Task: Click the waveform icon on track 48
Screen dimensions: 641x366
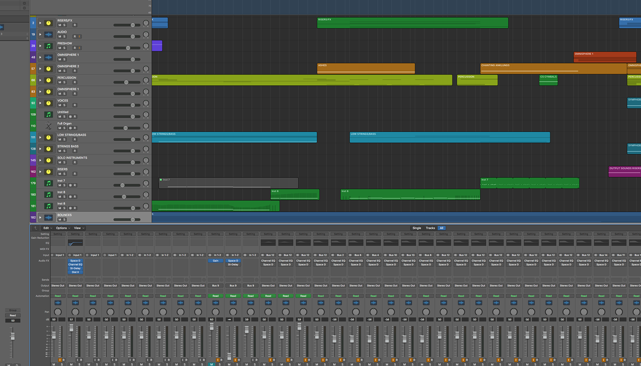Action: (x=48, y=57)
